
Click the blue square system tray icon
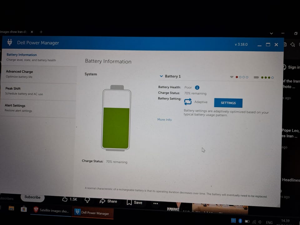[x=233, y=221]
